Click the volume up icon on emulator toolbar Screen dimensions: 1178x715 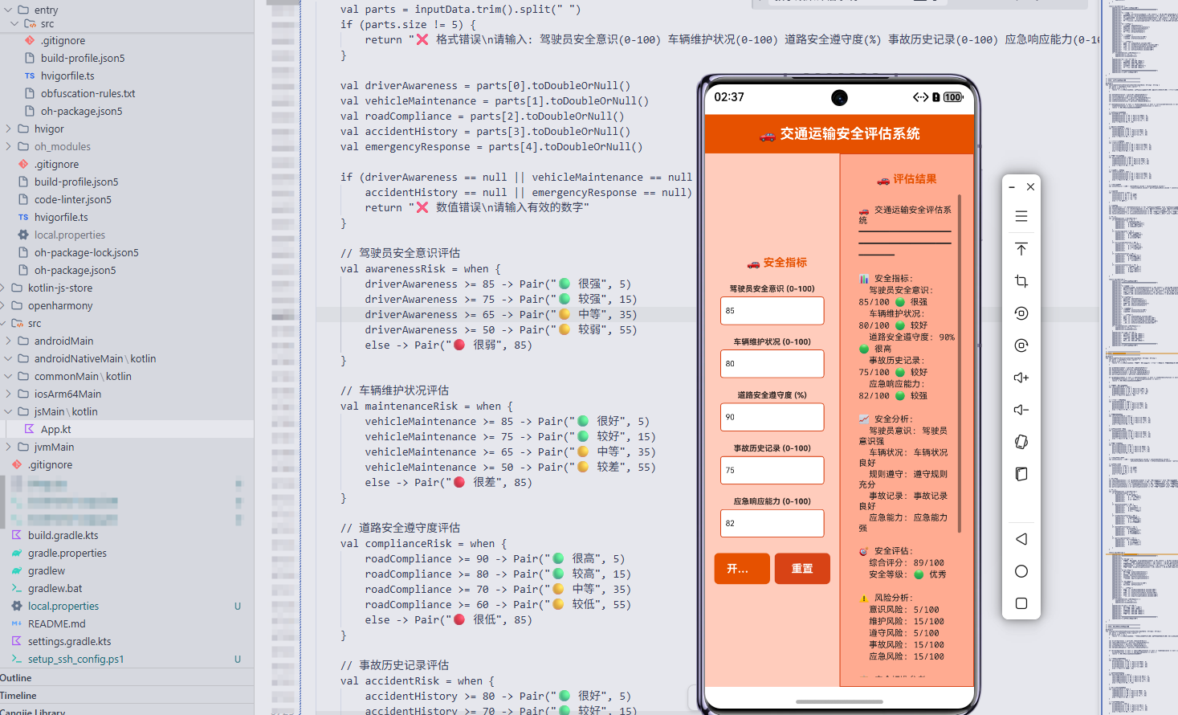pyautogui.click(x=1021, y=377)
